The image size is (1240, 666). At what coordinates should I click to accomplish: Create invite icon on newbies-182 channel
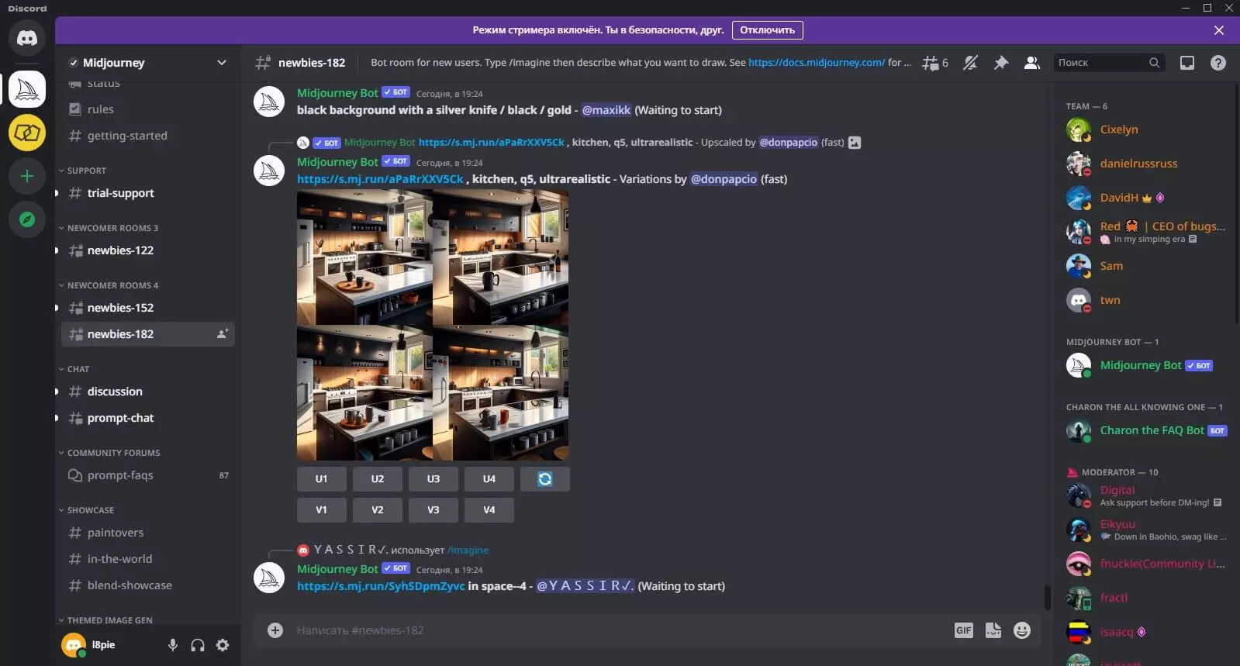click(x=223, y=334)
